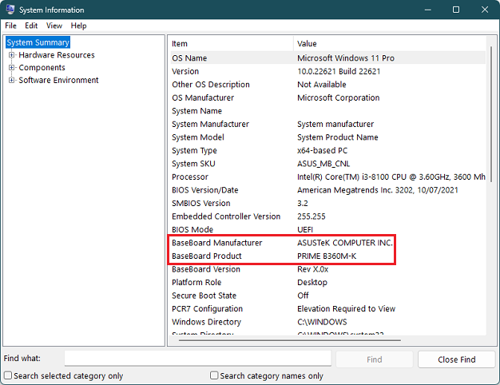Select the System Name row
Image resolution: width=500 pixels, height=385 pixels.
328,111
